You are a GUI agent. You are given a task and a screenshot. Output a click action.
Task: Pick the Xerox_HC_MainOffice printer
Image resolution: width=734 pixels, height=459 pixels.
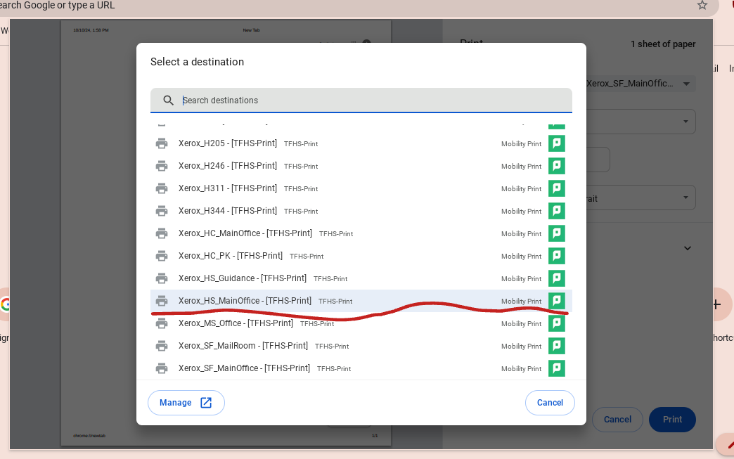(361, 233)
